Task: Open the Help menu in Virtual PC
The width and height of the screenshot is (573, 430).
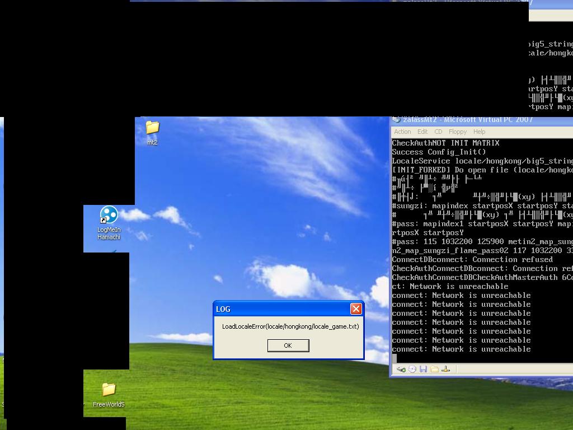Action: pyautogui.click(x=479, y=132)
